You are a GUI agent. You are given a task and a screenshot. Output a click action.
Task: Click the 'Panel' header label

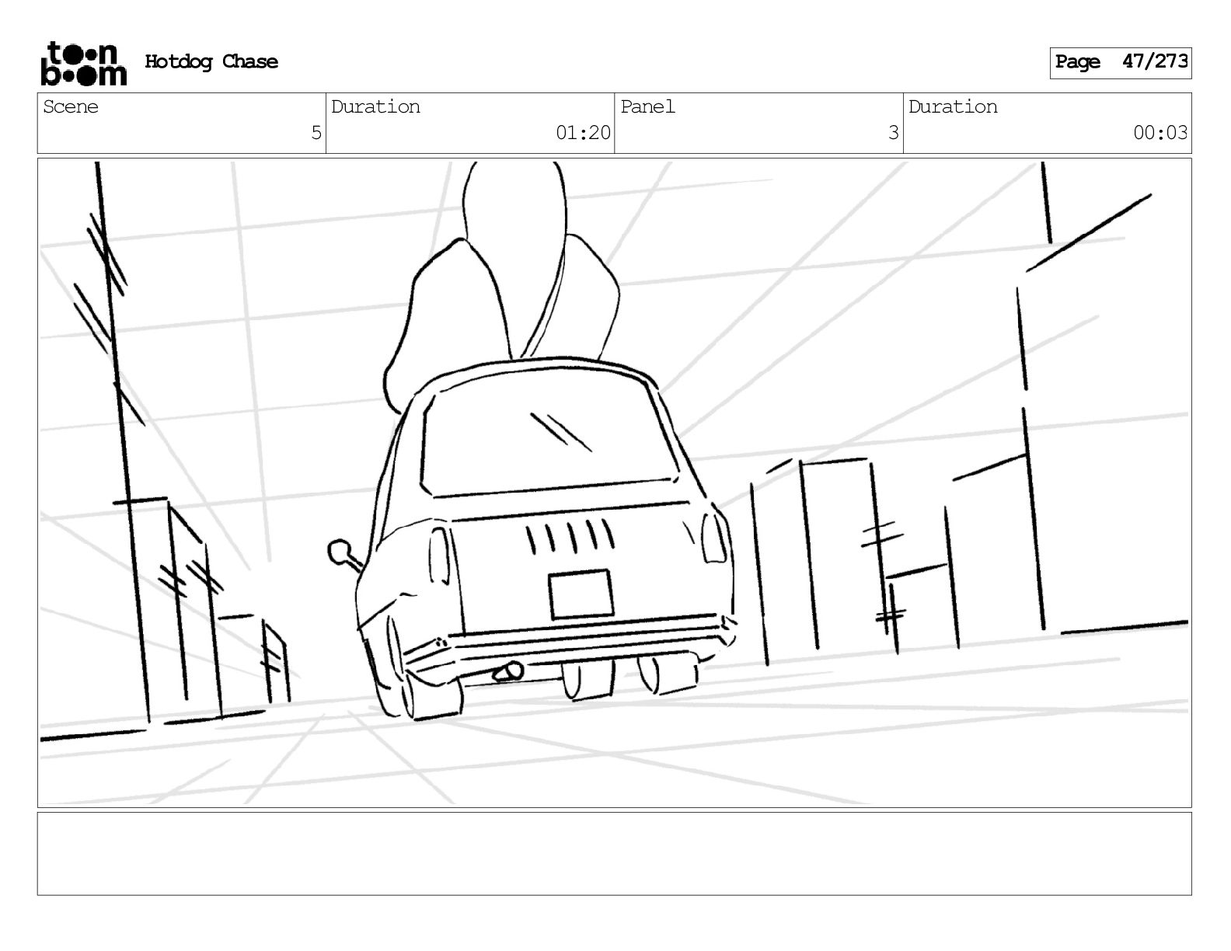point(647,106)
